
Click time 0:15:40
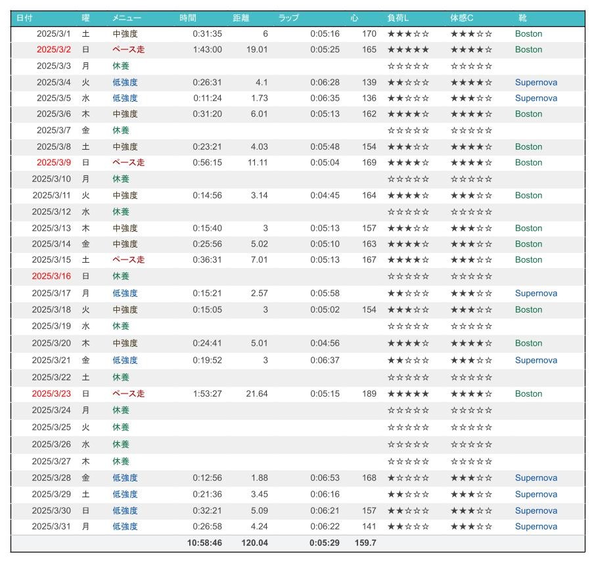[207, 229]
